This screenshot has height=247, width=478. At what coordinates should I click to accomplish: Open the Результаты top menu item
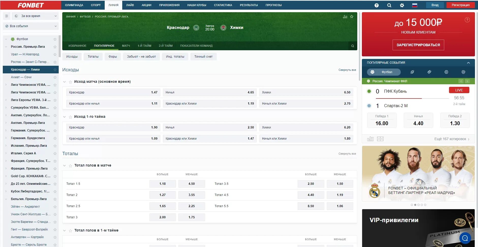coord(249,5)
